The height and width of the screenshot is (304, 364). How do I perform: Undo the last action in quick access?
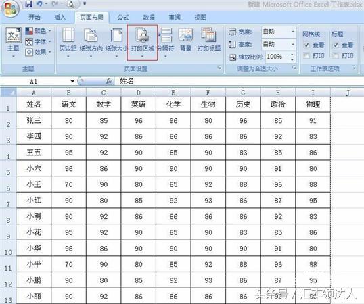coord(40,4)
